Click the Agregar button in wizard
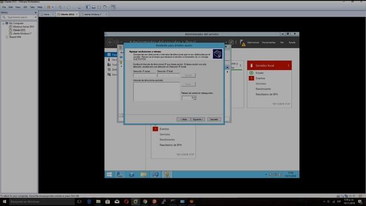Viewport: 366px width, 206px height. 188,76
